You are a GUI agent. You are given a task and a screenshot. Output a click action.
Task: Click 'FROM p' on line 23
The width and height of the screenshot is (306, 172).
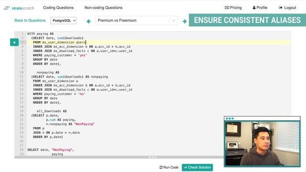point(39,128)
